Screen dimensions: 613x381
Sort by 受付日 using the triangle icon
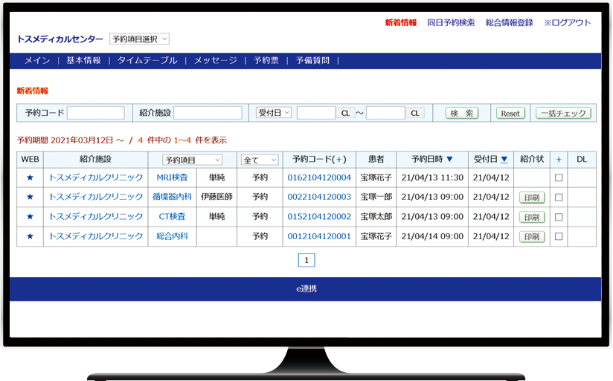coord(504,159)
